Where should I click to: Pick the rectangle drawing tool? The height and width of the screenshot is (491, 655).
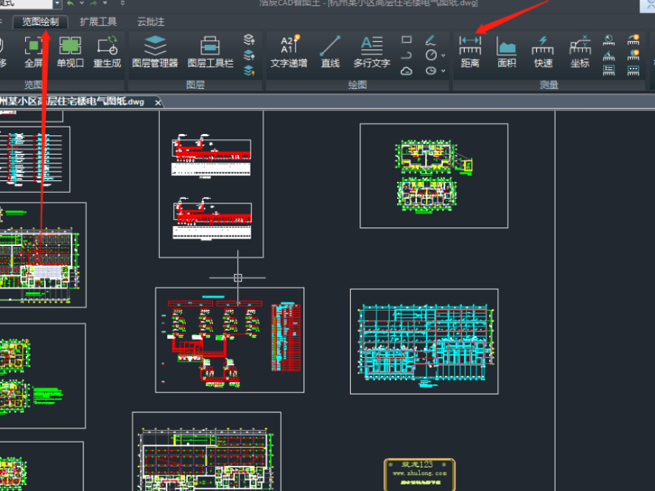click(x=407, y=40)
